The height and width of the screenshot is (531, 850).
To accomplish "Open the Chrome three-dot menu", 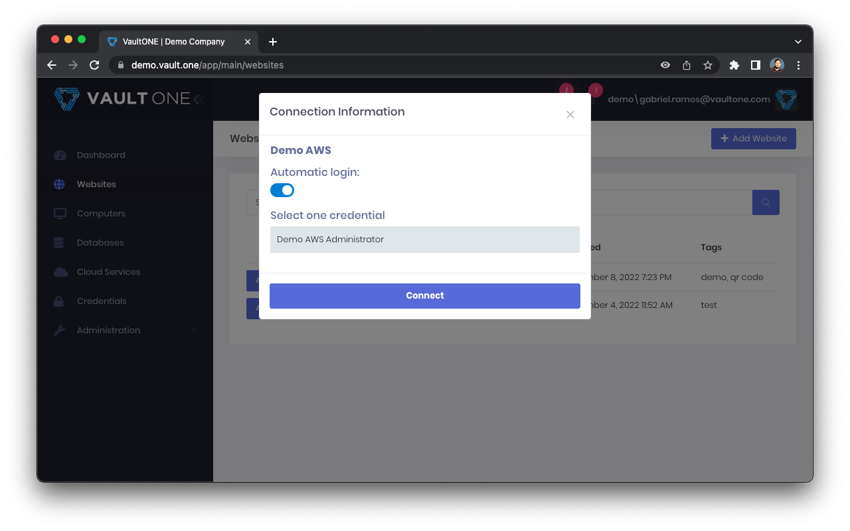I will [798, 65].
